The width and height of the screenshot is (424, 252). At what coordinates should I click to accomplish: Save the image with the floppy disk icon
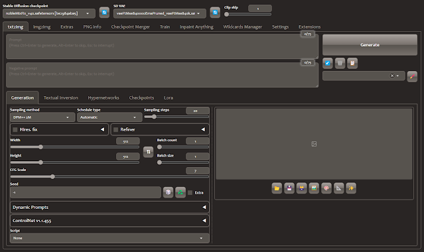click(x=289, y=188)
